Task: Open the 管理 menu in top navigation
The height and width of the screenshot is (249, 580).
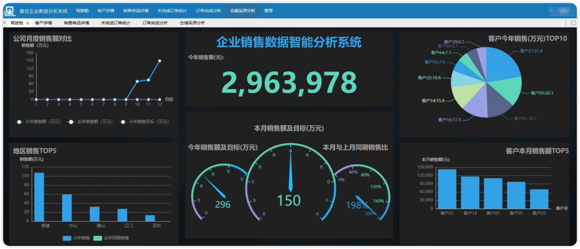Action: tap(268, 11)
